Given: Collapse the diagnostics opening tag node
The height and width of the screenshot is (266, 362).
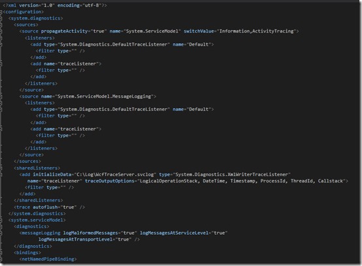Looking at the screenshot, I should (x=1, y=227).
